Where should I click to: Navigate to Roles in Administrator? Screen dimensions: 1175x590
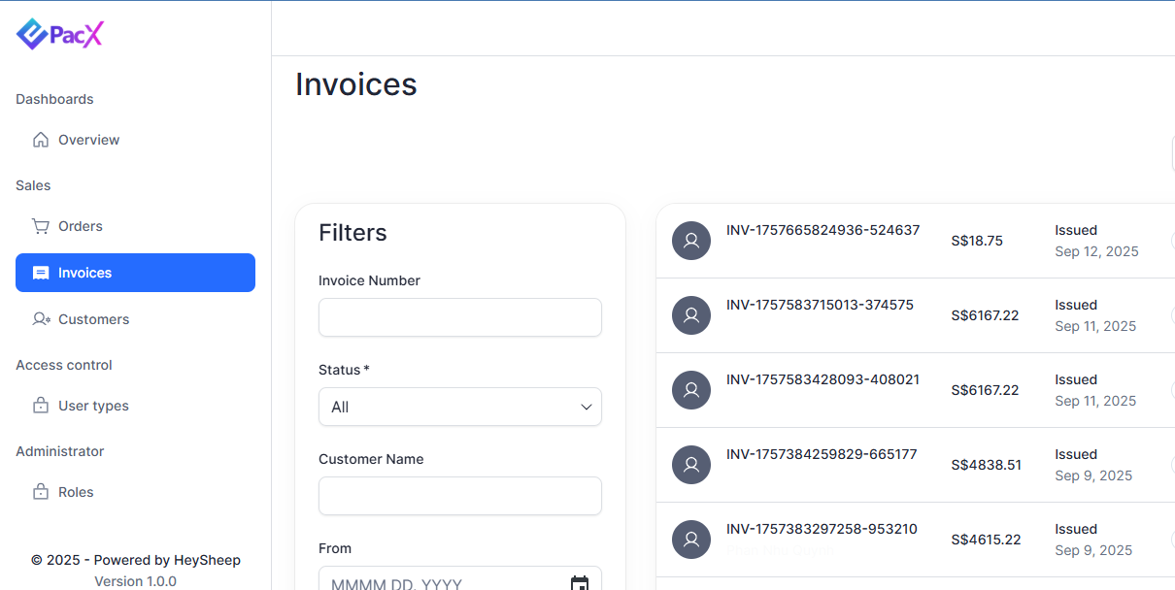click(x=76, y=492)
